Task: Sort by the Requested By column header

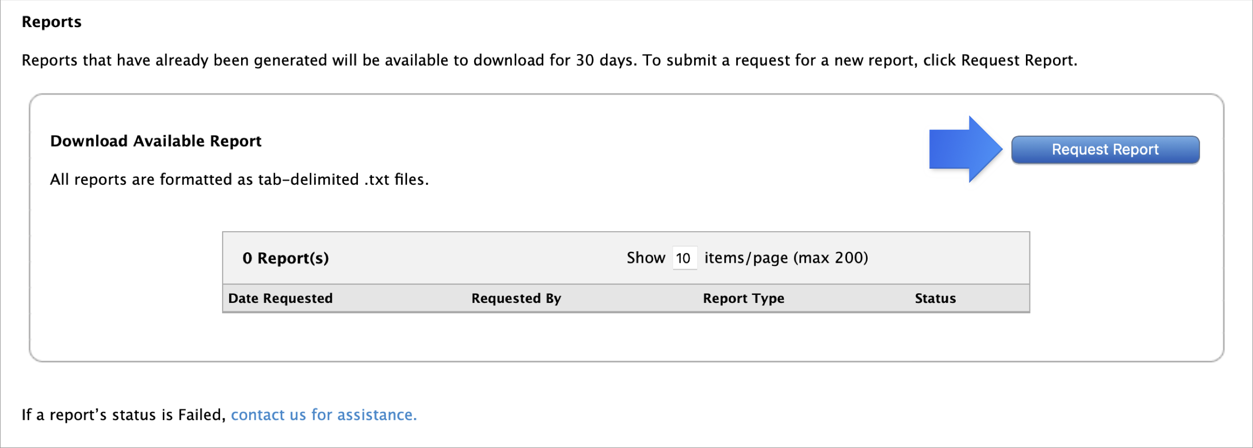Action: [516, 298]
